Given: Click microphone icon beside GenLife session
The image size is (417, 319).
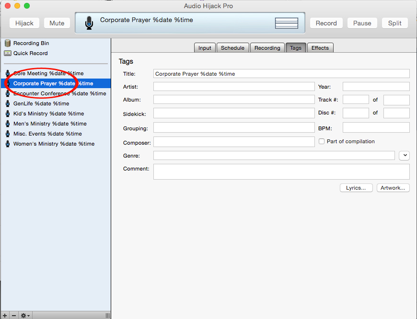Looking at the screenshot, I should pyautogui.click(x=8, y=103).
